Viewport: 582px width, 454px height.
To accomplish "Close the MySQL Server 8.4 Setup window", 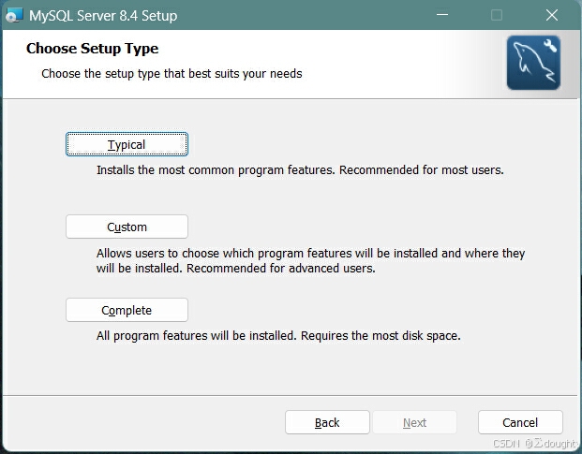I will pos(552,15).
